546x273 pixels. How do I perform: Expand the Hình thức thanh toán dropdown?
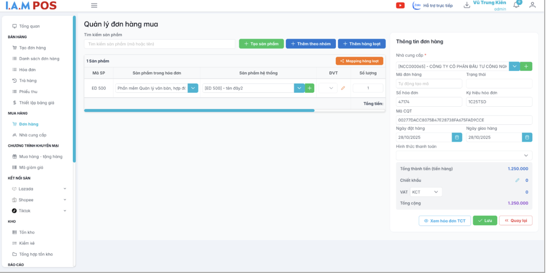point(464,156)
